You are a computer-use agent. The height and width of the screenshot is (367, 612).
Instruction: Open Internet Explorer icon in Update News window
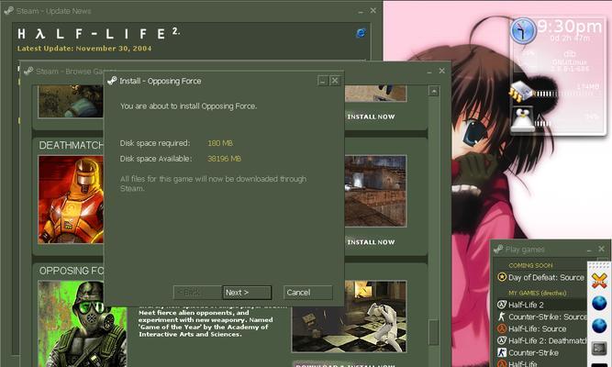(x=361, y=33)
